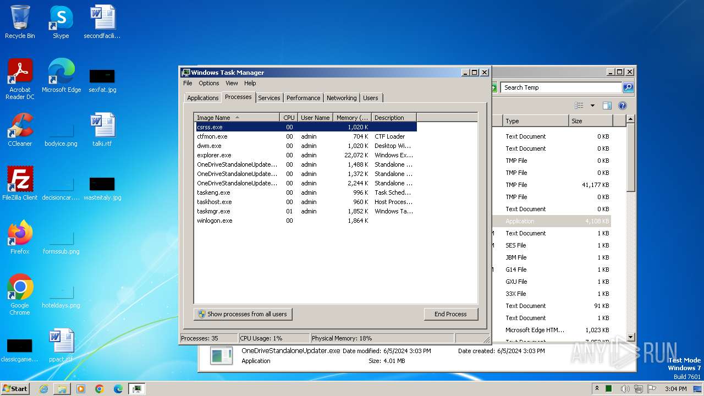Select the secondfacili... Word document icon
This screenshot has width=704, height=396.
point(102,22)
